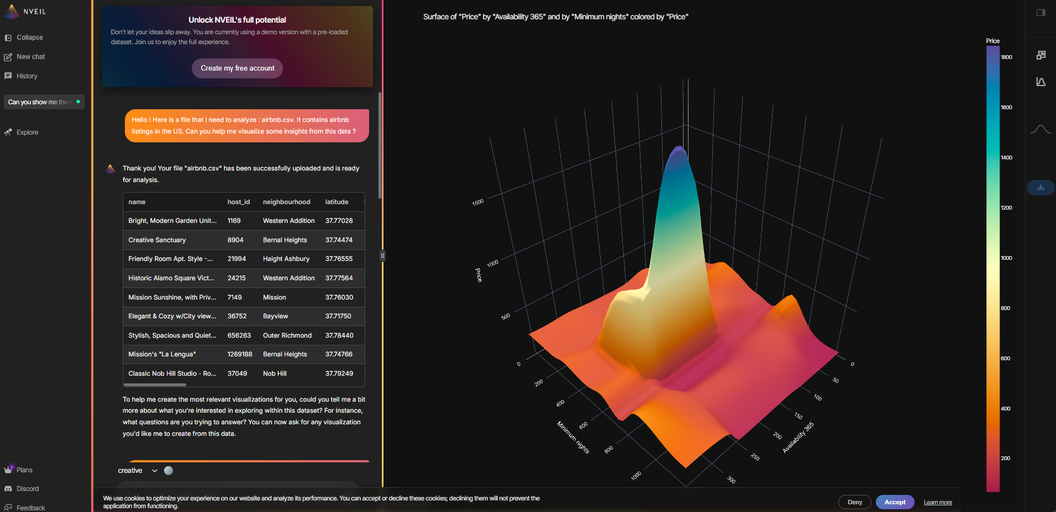1056x512 pixels.
Task: Click the bell curve icon
Action: pos(1041,129)
